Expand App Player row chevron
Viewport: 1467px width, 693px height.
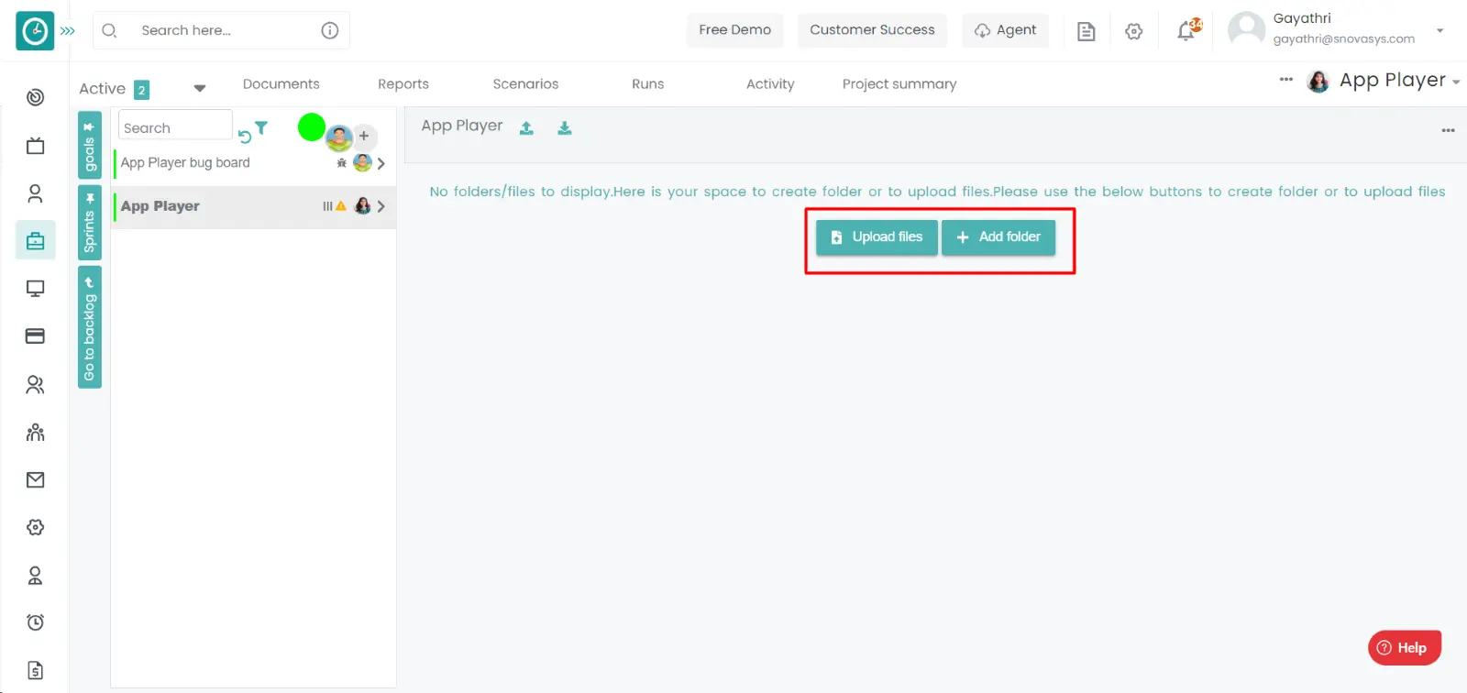(381, 206)
